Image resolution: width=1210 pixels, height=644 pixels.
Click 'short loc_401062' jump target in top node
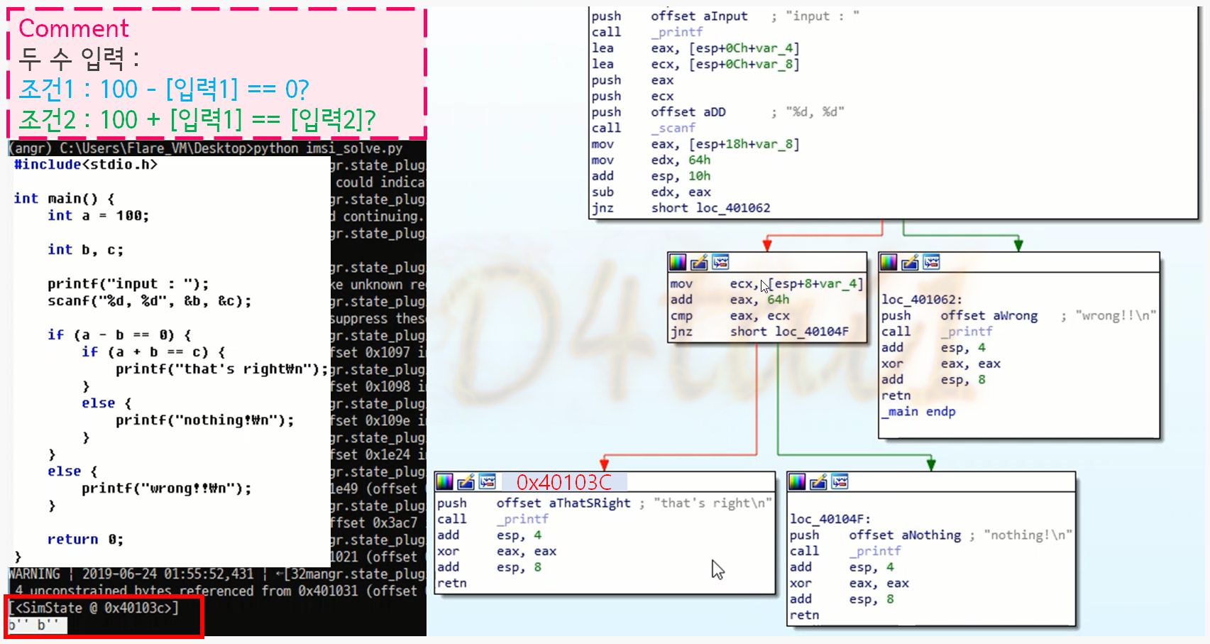[x=710, y=207]
